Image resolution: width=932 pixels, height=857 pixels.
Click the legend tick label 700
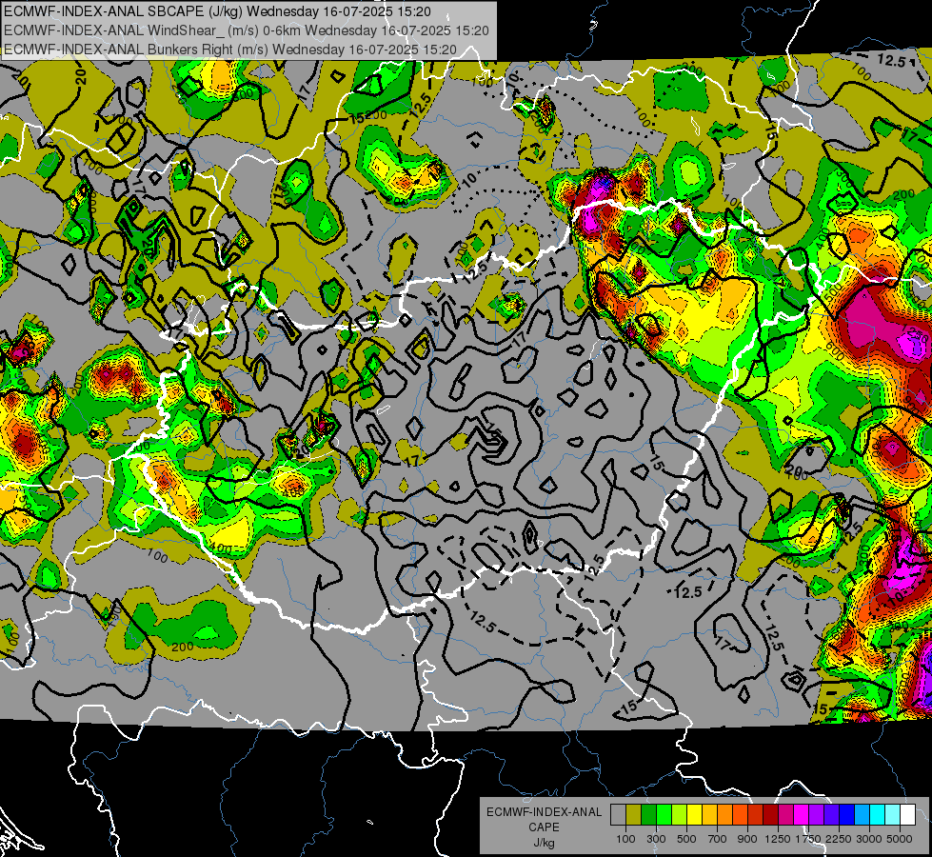click(x=717, y=839)
